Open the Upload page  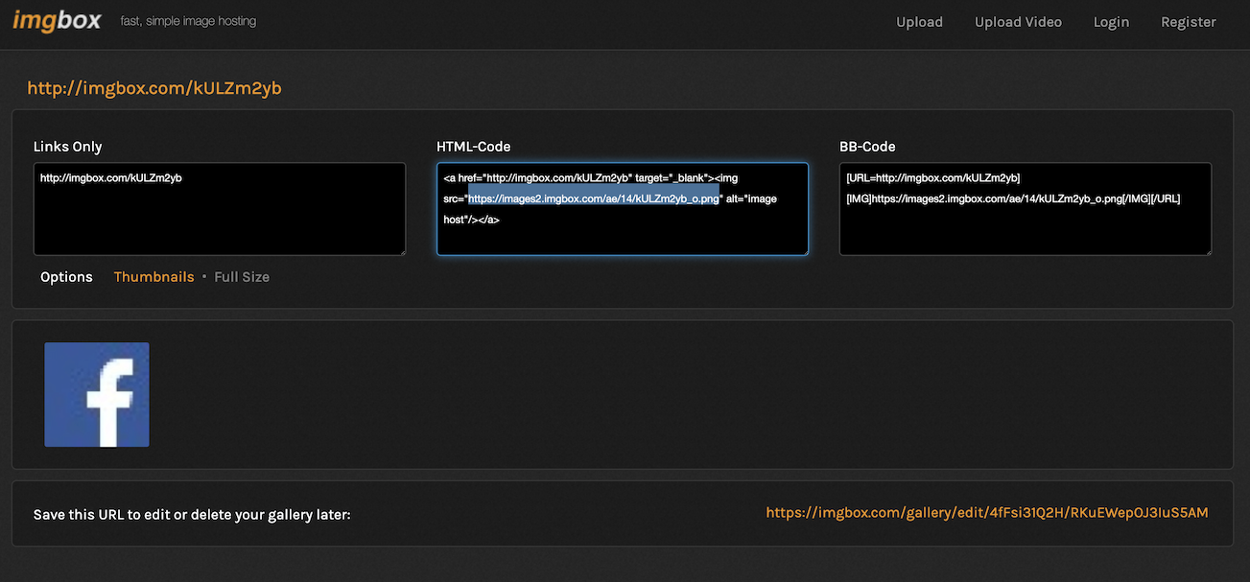[x=919, y=22]
